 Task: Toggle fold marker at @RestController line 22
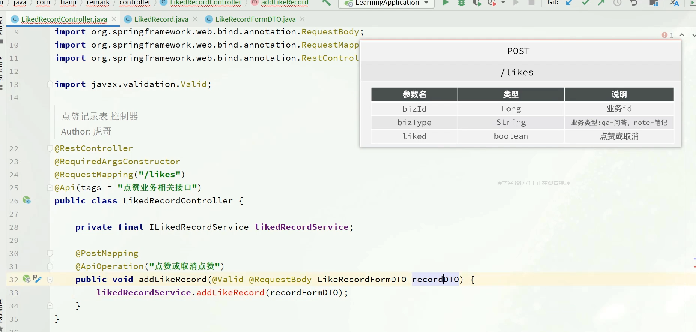tap(50, 148)
